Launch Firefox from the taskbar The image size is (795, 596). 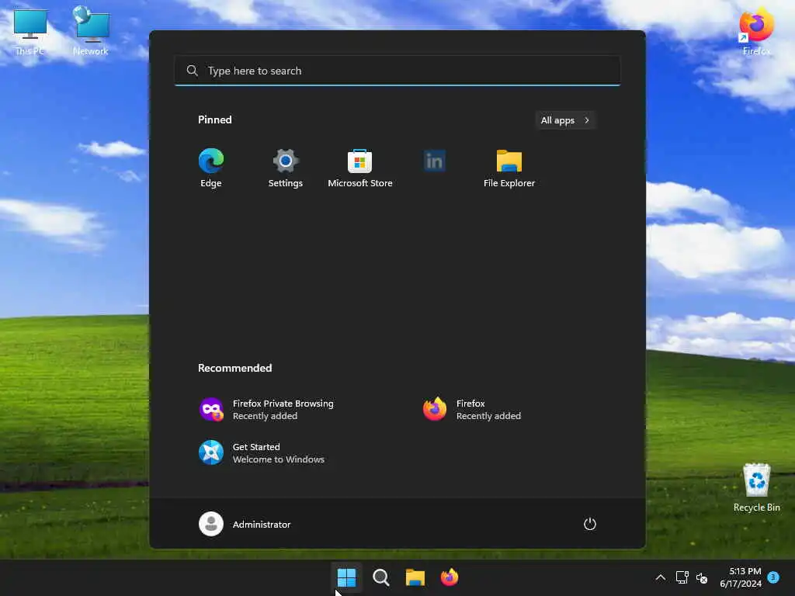pos(450,577)
